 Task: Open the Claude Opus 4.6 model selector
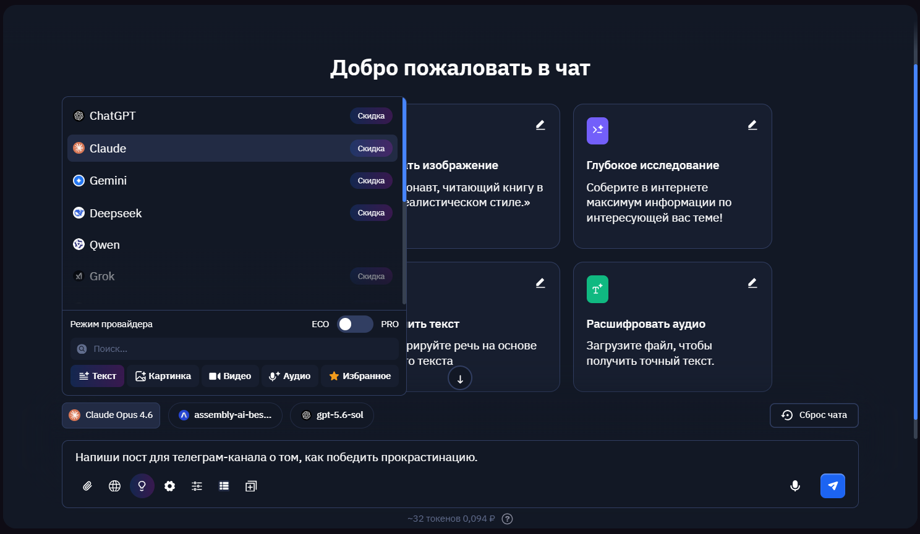111,415
